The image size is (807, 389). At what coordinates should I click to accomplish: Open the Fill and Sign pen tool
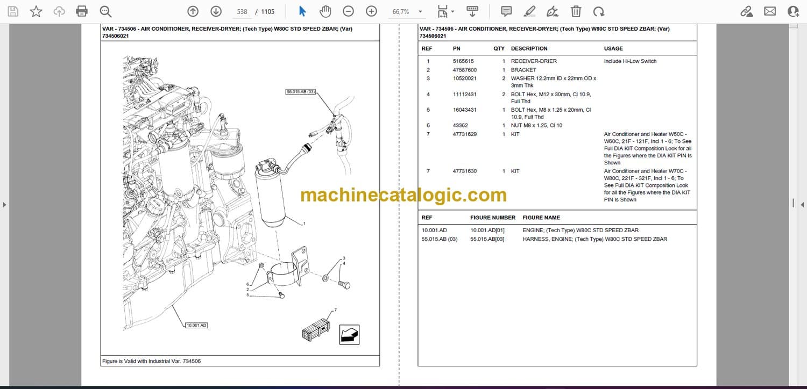click(553, 11)
